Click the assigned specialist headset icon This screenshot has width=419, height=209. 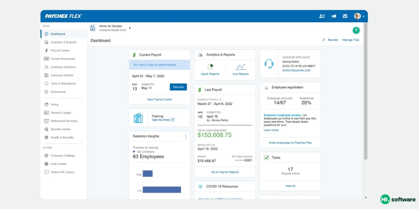(269, 64)
